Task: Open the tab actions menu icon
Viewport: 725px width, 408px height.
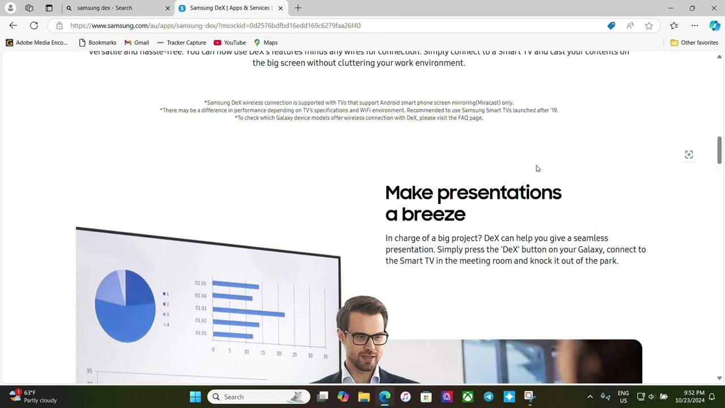Action: [49, 8]
